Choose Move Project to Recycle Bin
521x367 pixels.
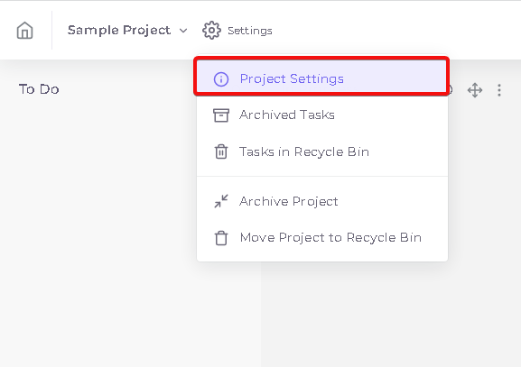[x=322, y=237]
